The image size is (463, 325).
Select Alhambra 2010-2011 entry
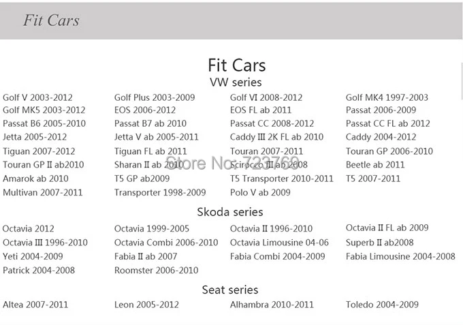[x=272, y=305]
